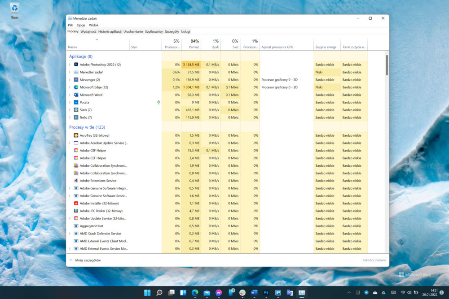Sort by the Pamięć column header

pos(191,44)
